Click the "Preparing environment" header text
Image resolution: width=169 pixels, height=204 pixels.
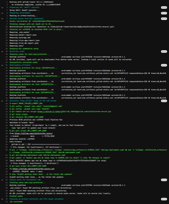click(x=20, y=13)
